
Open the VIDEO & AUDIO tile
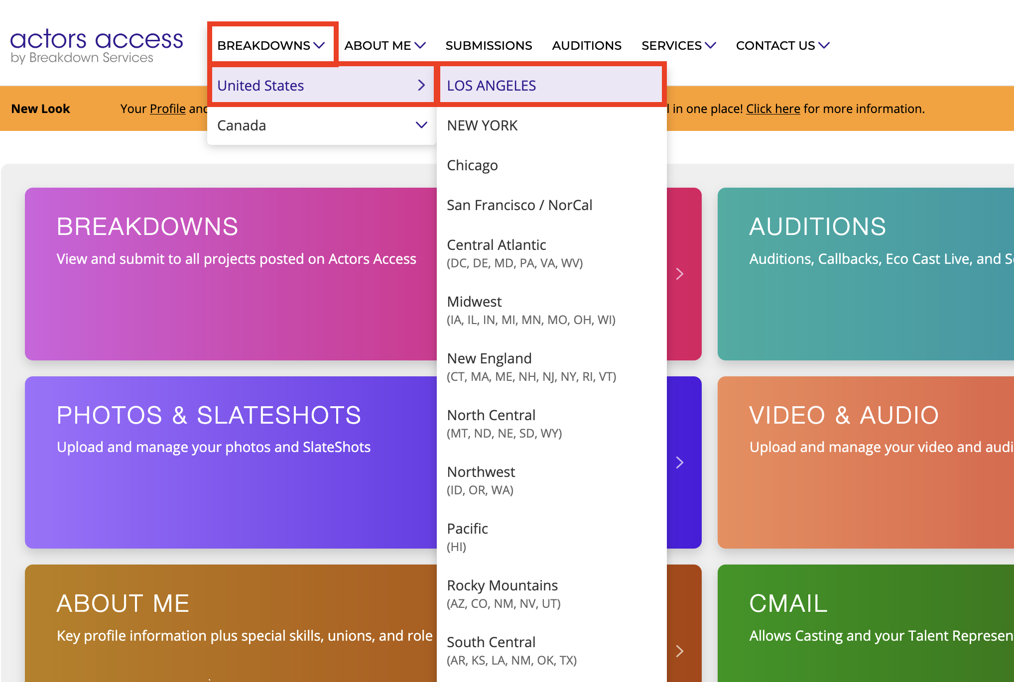point(865,462)
